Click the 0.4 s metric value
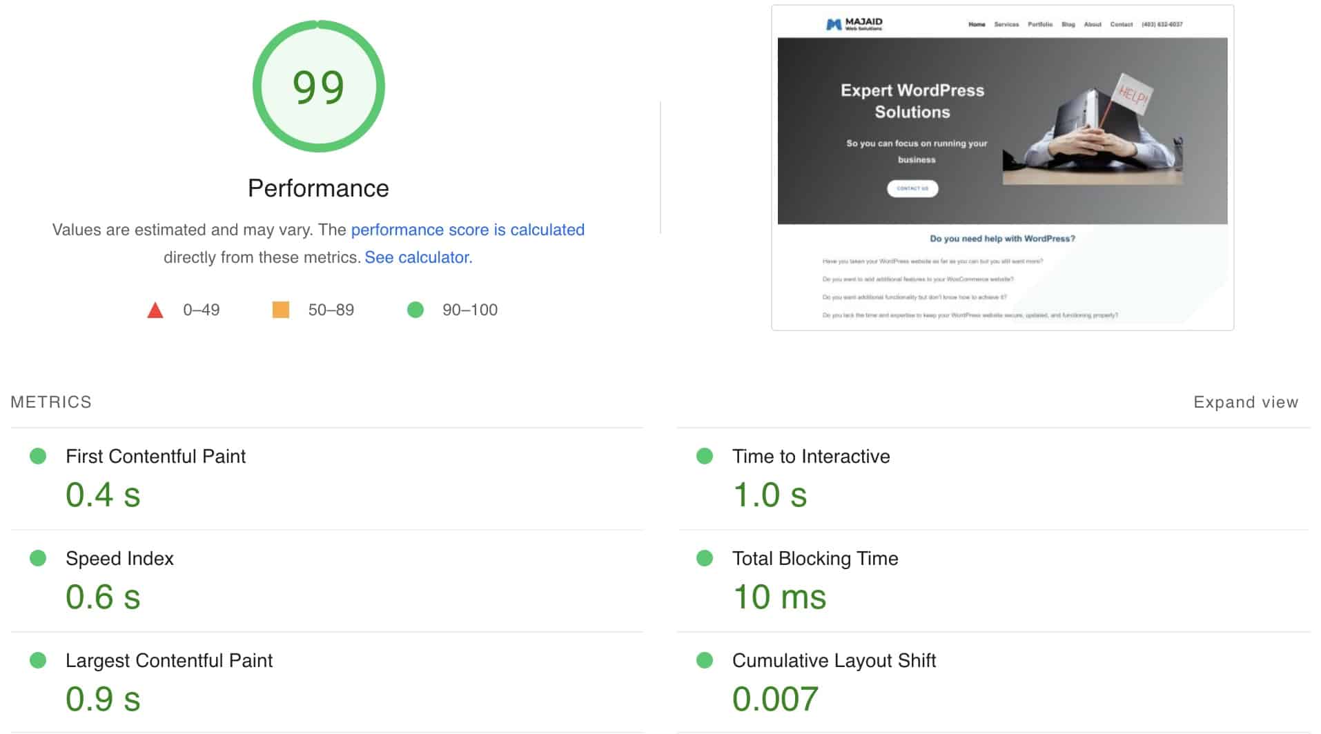 (x=103, y=495)
